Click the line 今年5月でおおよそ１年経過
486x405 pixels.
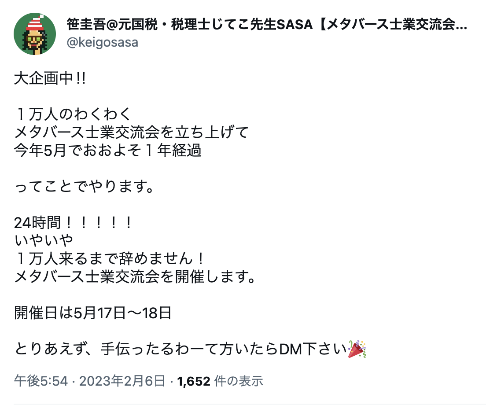[108, 150]
